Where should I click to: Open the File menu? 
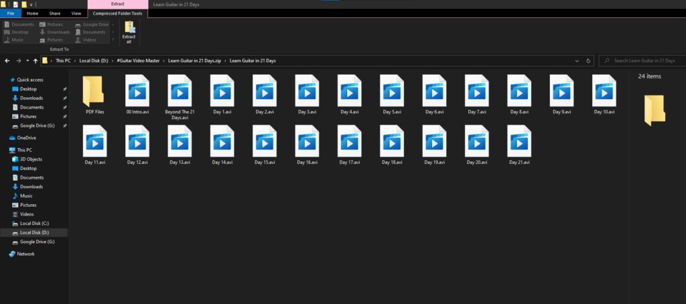[11, 13]
